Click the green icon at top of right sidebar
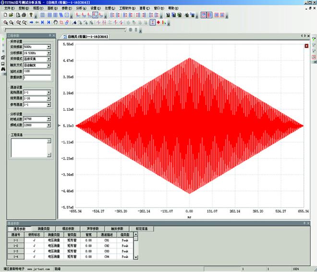Viewport: 317px width, 272px height. [x=313, y=39]
